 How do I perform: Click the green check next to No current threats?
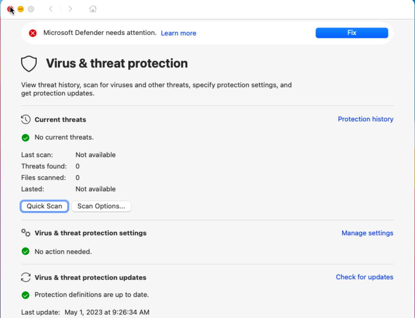click(25, 138)
